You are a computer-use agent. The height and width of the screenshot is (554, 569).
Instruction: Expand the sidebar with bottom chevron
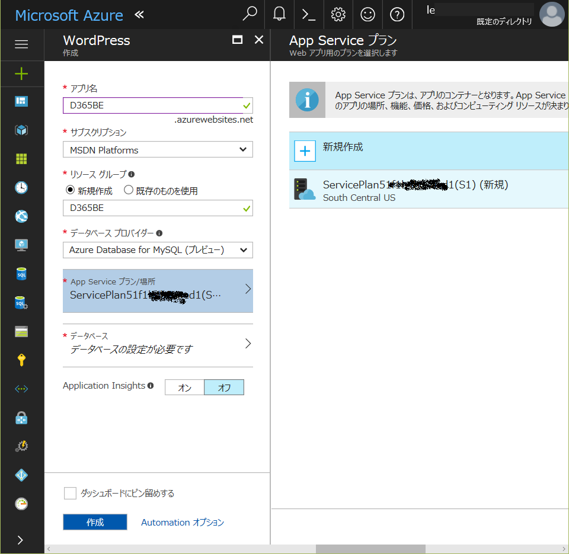pos(20,540)
